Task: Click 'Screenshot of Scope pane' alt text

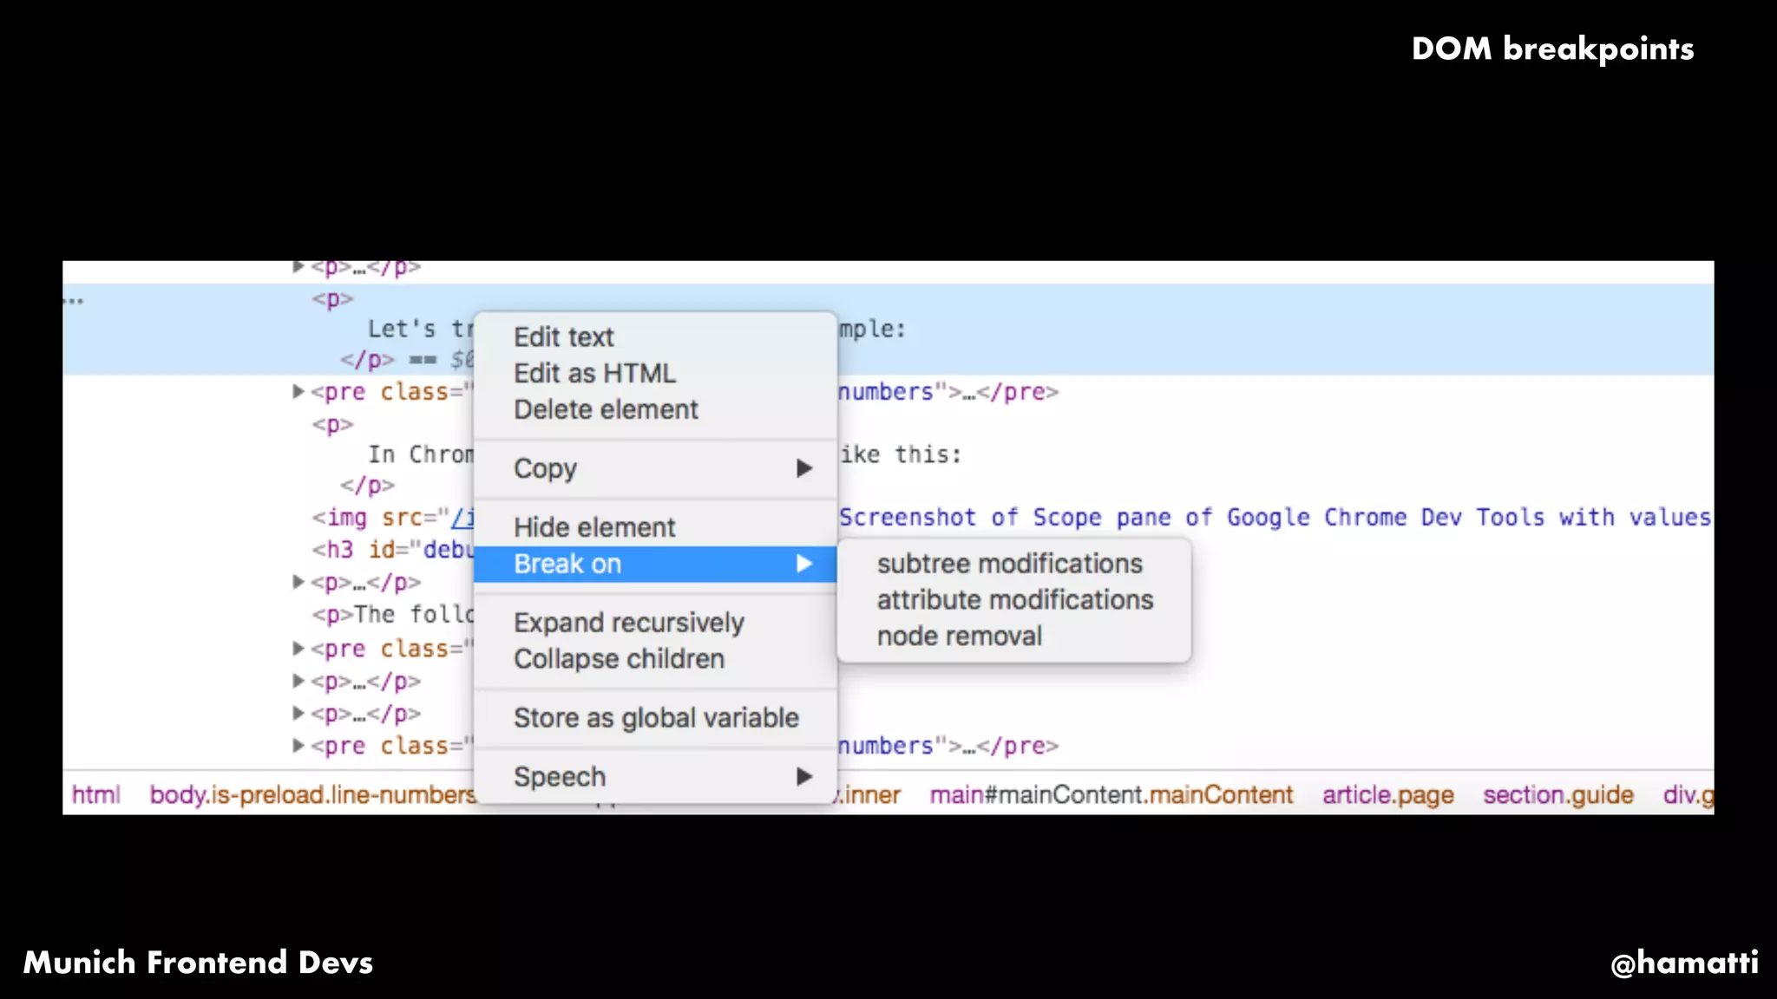Action: click(1275, 518)
